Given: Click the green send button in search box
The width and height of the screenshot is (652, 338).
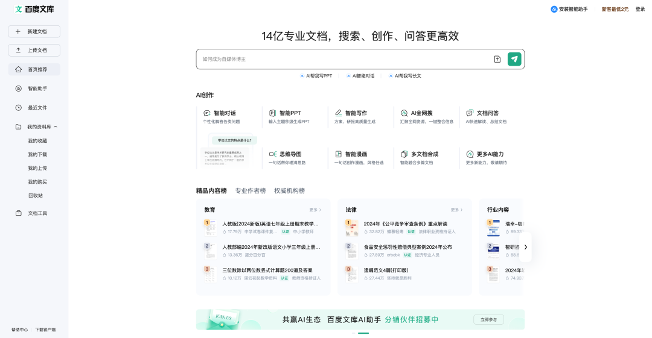Looking at the screenshot, I should click(514, 59).
